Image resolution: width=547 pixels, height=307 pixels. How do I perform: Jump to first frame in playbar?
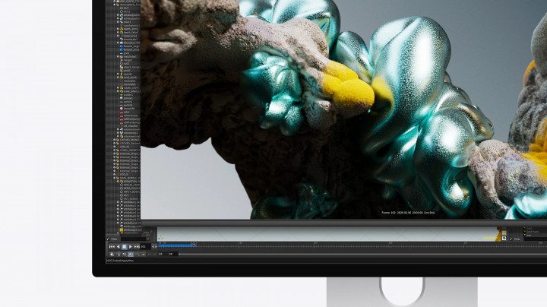pyautogui.click(x=112, y=247)
